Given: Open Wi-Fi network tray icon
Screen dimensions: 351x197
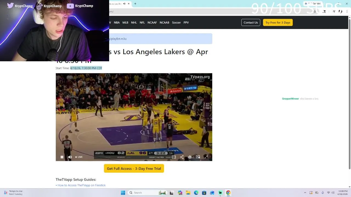Looking at the screenshot, I should (x=329, y=193).
